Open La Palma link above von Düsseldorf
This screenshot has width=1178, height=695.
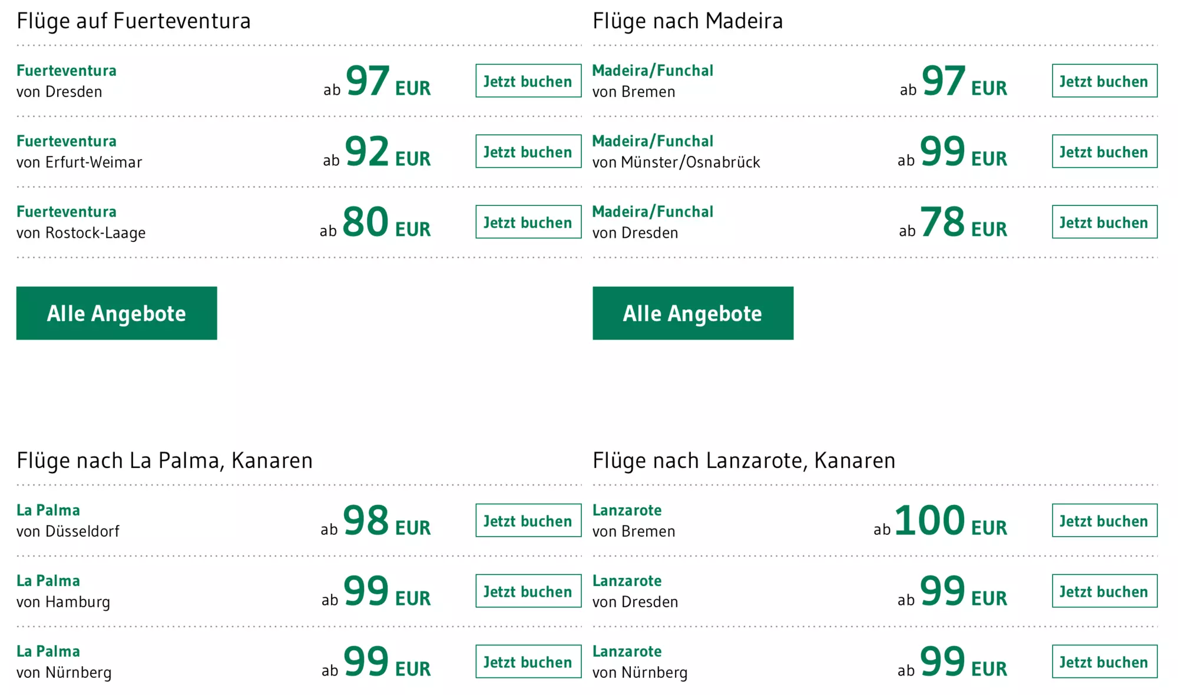[48, 510]
